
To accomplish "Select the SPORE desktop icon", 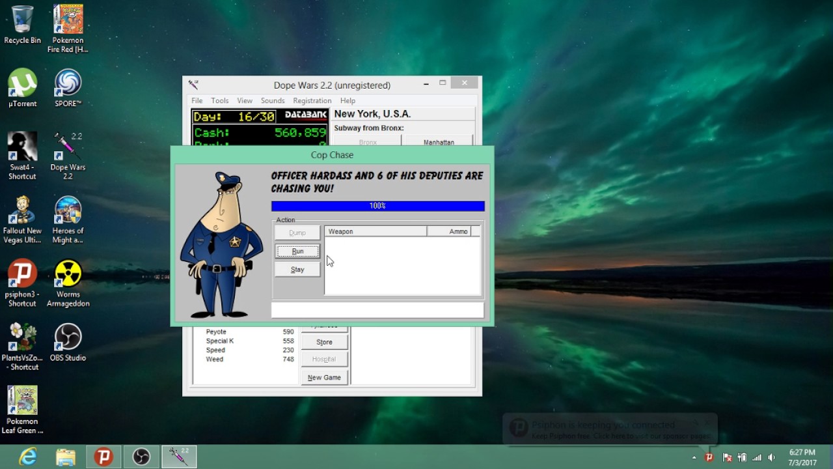I will 68,88.
